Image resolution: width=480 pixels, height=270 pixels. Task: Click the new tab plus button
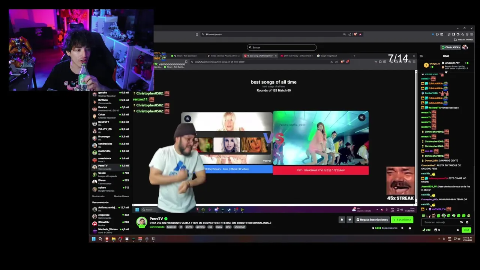(354, 56)
